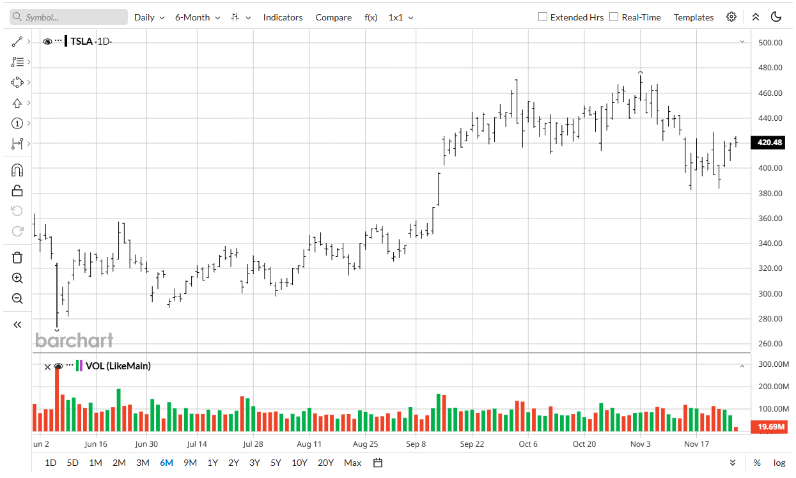This screenshot has width=796, height=478.
Task: Click the redo icon
Action: click(17, 231)
